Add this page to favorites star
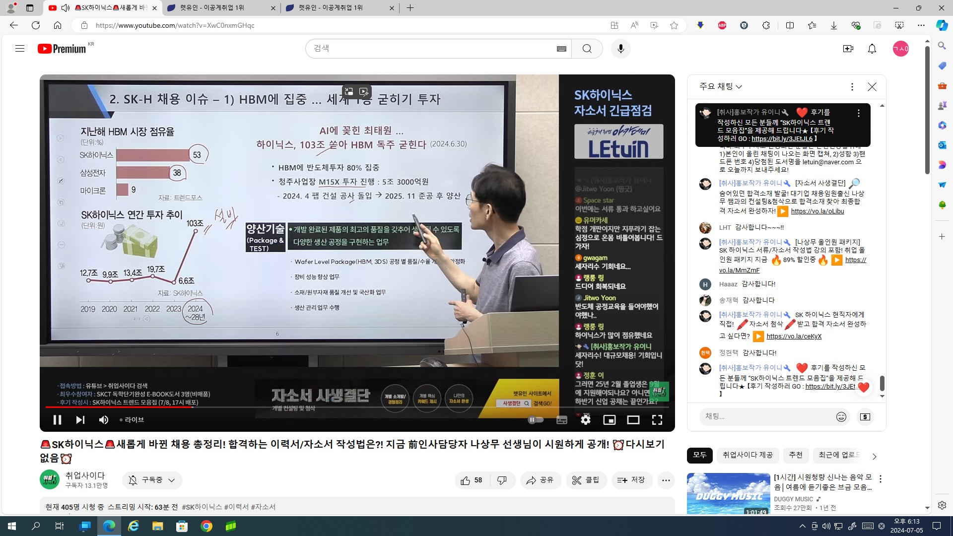Image resolution: width=953 pixels, height=536 pixels. point(674,25)
